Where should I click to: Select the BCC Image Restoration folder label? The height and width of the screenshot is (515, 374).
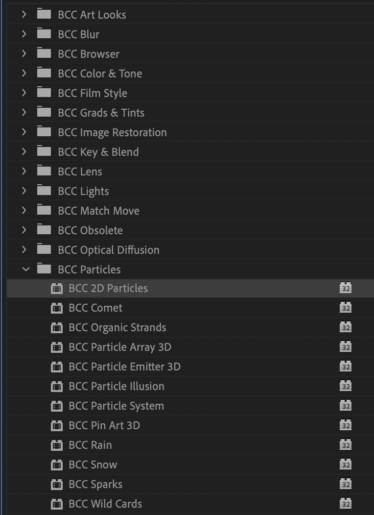coord(112,132)
